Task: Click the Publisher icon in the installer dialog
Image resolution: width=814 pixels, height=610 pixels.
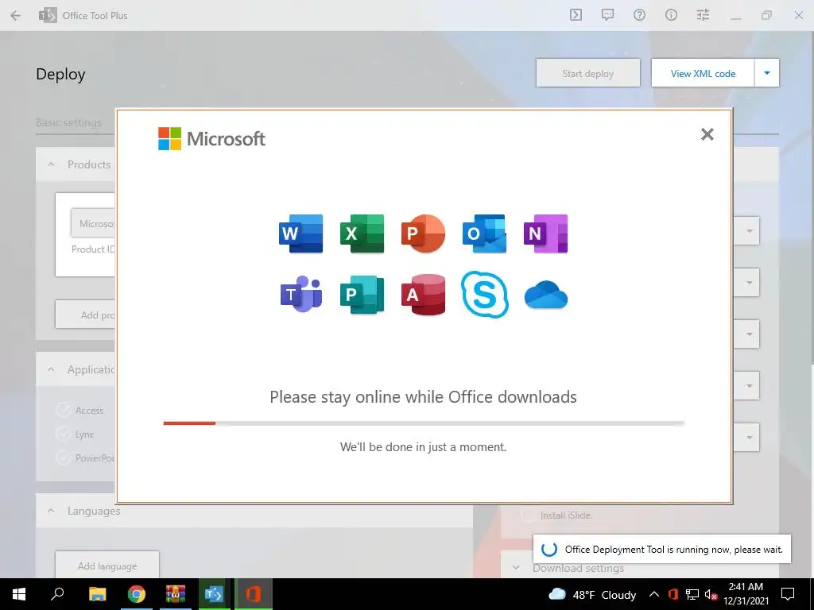Action: coord(362,295)
